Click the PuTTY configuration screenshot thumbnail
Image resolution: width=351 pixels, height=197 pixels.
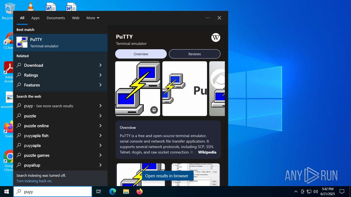(x=196, y=175)
